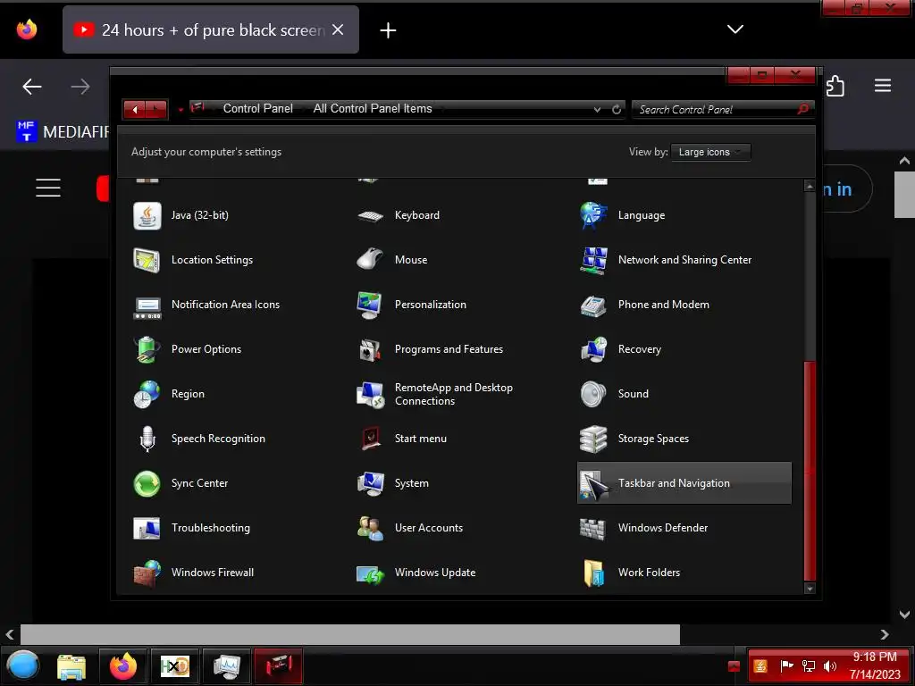Open the Power Options icon

pyautogui.click(x=147, y=349)
